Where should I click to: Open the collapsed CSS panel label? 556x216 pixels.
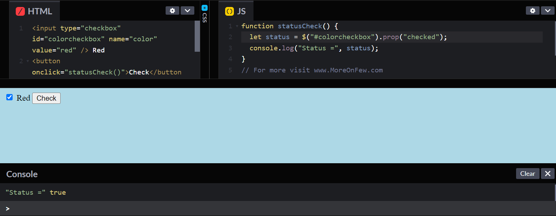pyautogui.click(x=204, y=17)
